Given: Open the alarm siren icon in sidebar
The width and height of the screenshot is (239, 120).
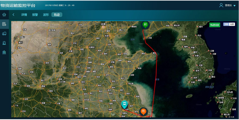Looking at the screenshot, I should click(x=4, y=43).
